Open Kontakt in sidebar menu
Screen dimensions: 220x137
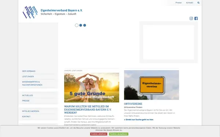pos(26,117)
